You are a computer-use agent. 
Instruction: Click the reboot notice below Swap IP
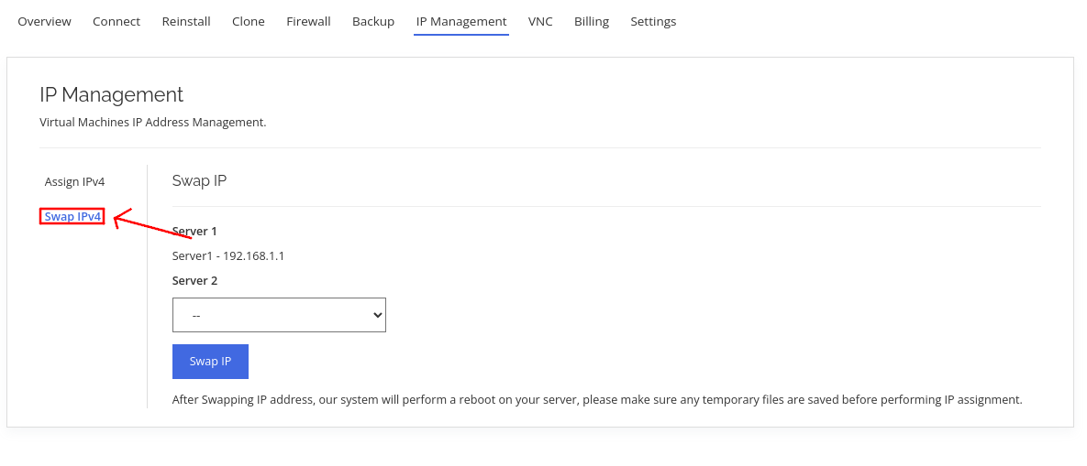coord(596,399)
